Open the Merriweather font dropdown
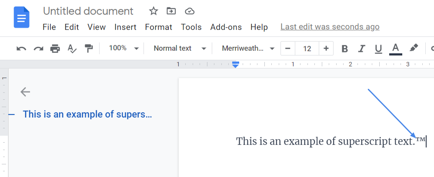This screenshot has height=177, width=434. (248, 48)
